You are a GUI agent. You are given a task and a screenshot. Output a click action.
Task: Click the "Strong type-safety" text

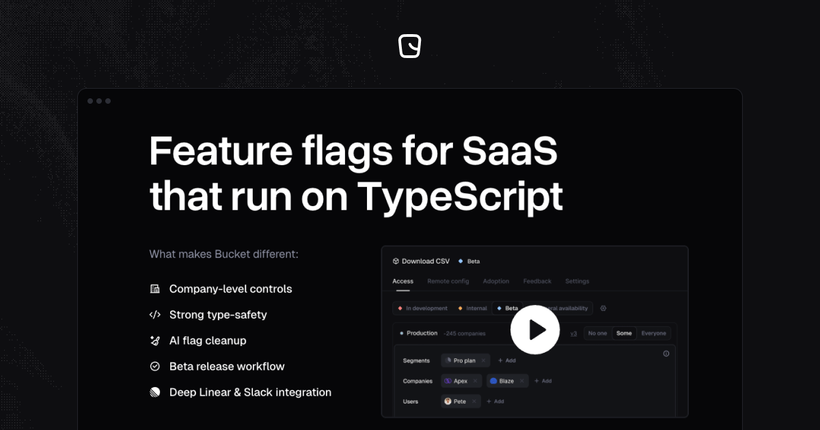(218, 315)
